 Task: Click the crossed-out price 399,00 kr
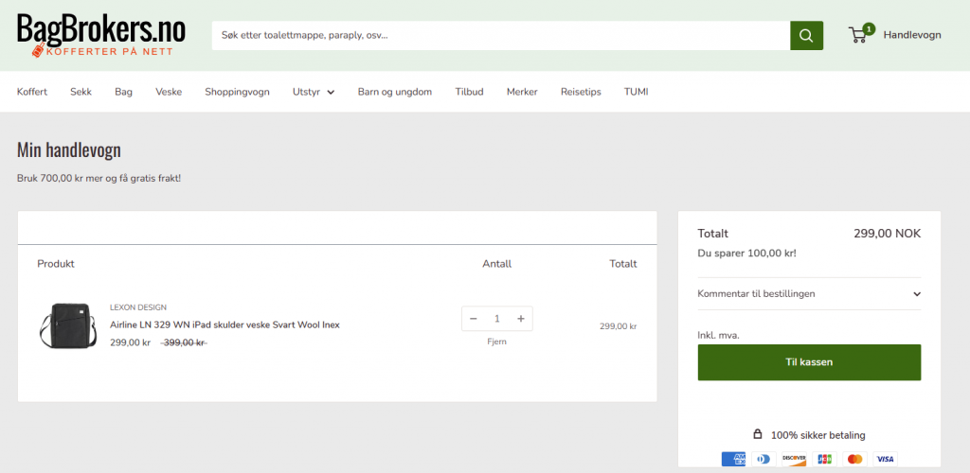pos(184,342)
